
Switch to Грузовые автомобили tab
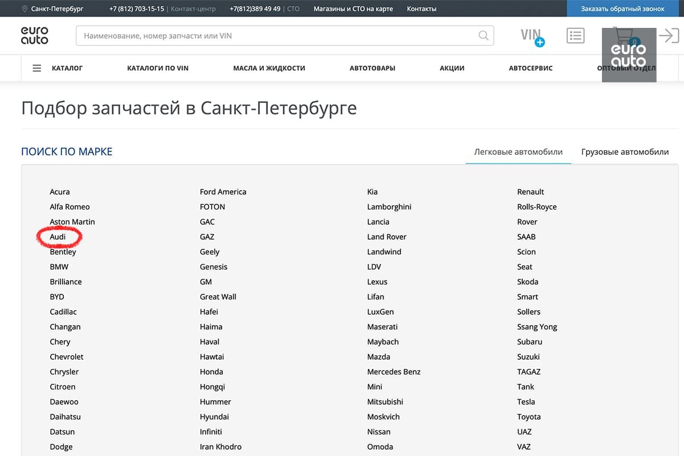point(625,152)
